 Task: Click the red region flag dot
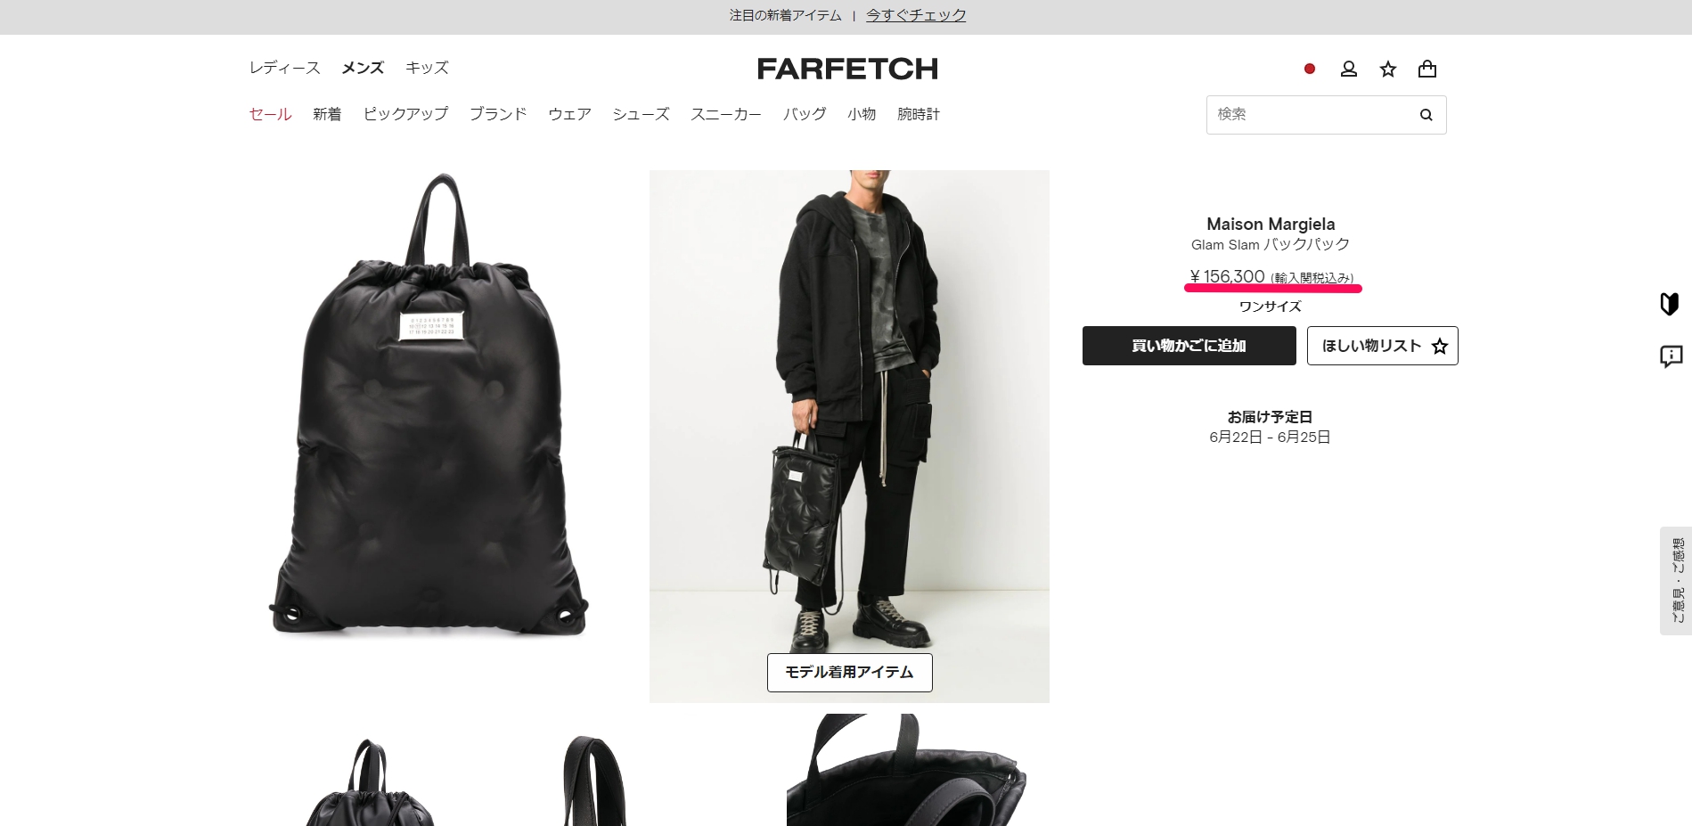1310,69
